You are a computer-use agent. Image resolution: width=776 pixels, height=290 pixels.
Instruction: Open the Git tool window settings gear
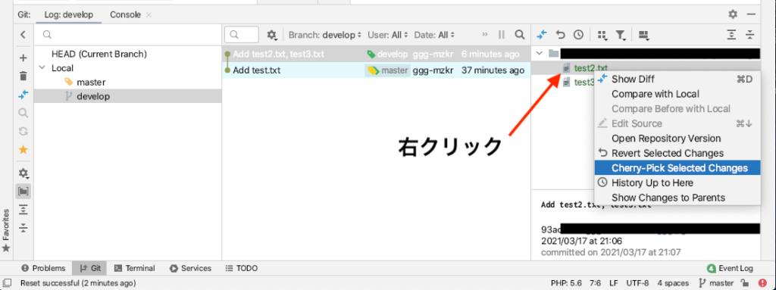coord(733,14)
